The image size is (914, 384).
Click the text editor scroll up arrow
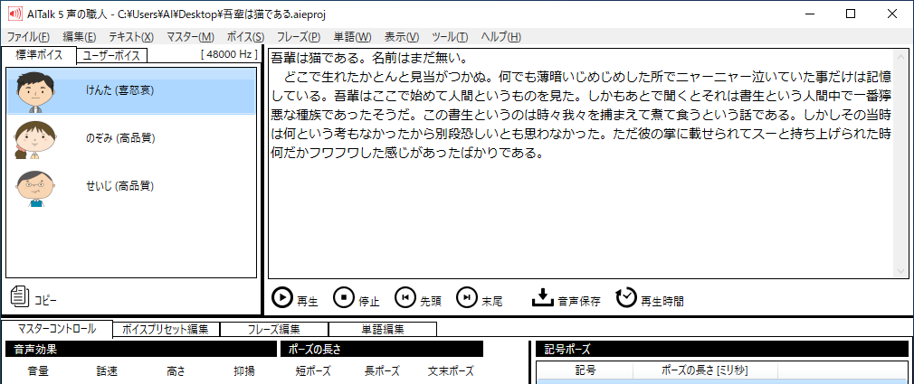coord(901,56)
